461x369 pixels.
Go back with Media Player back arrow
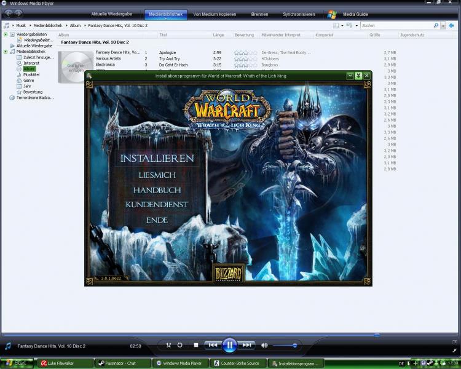pos(9,14)
